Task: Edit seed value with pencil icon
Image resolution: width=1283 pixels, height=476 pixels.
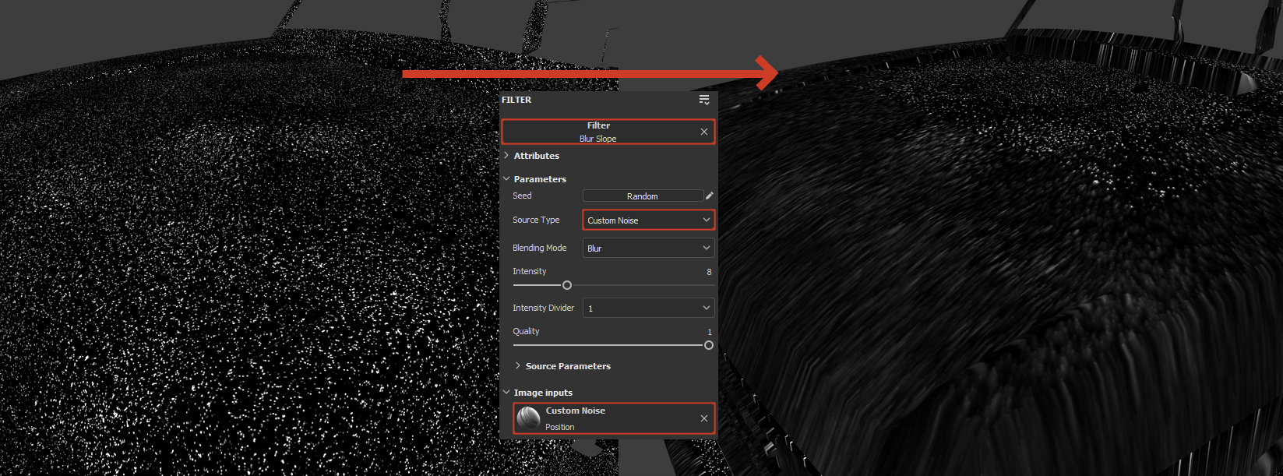Action: [x=710, y=196]
